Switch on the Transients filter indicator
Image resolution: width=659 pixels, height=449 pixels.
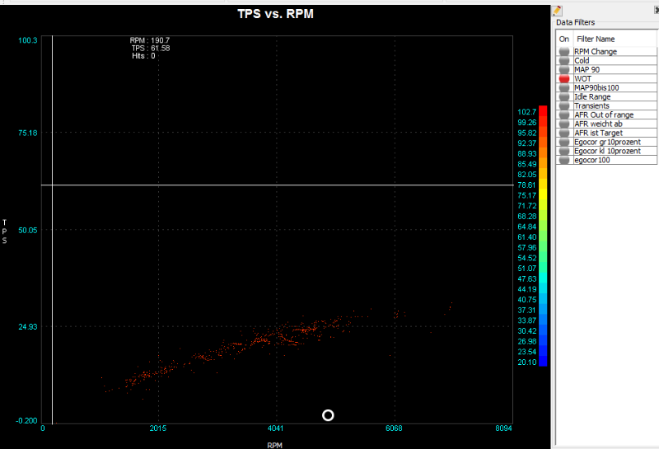coord(564,106)
